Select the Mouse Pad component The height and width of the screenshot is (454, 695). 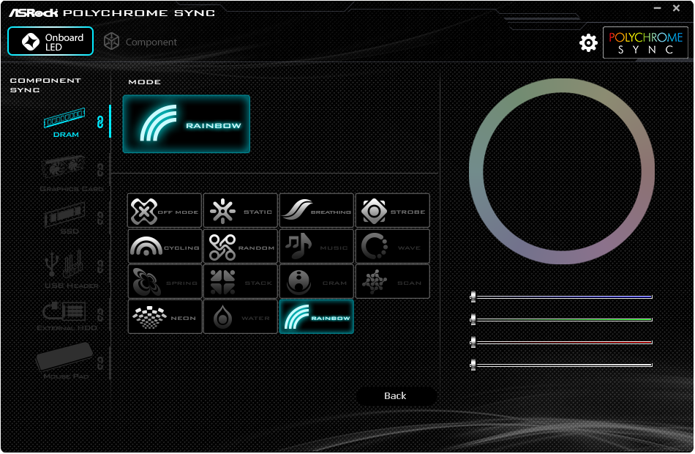click(65, 361)
